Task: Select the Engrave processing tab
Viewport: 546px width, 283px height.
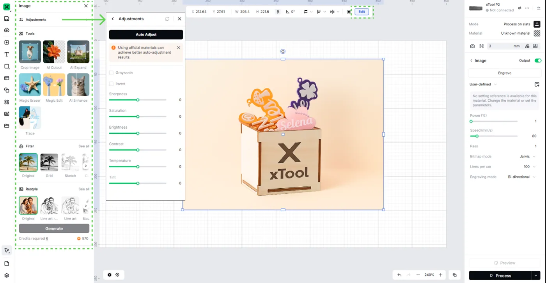Action: point(505,73)
